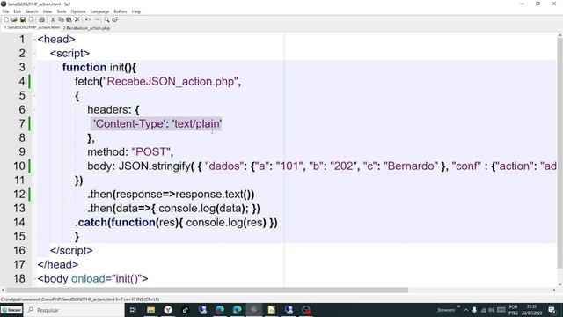Click the Find magnifier toolbar icon
Viewport: 563px width, 317px height.
tap(106, 19)
